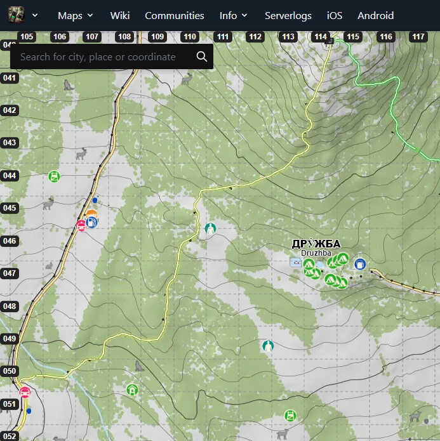Open the Wiki page
440x441 pixels.
coord(120,16)
